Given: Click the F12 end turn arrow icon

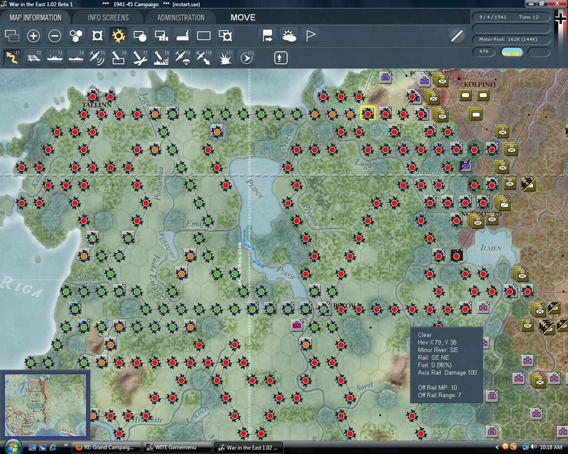Looking at the screenshot, I should coord(246,58).
